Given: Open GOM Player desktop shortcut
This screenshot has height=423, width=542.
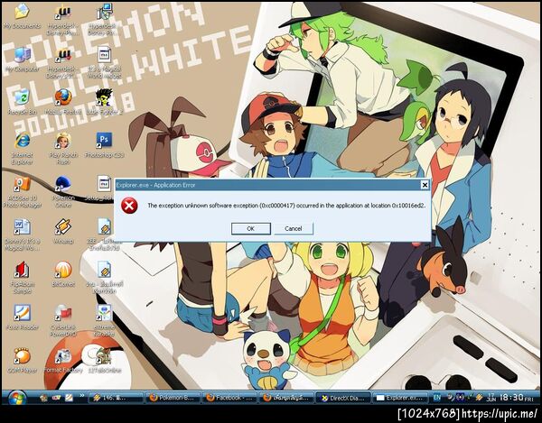Looking at the screenshot, I should 22,360.
